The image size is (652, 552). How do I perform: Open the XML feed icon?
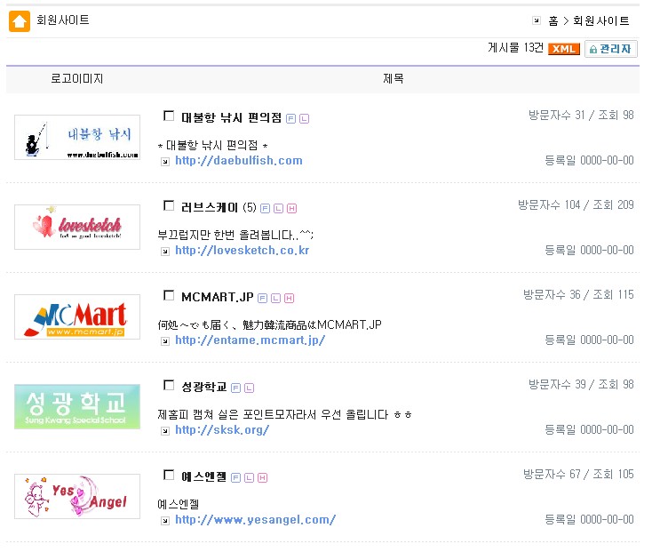click(564, 49)
